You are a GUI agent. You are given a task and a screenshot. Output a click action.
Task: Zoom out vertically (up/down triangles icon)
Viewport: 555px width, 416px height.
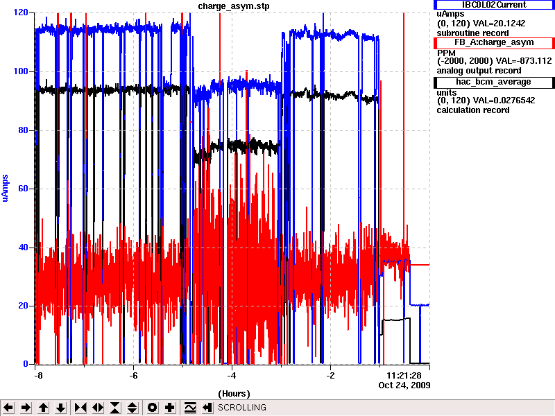pos(133,408)
